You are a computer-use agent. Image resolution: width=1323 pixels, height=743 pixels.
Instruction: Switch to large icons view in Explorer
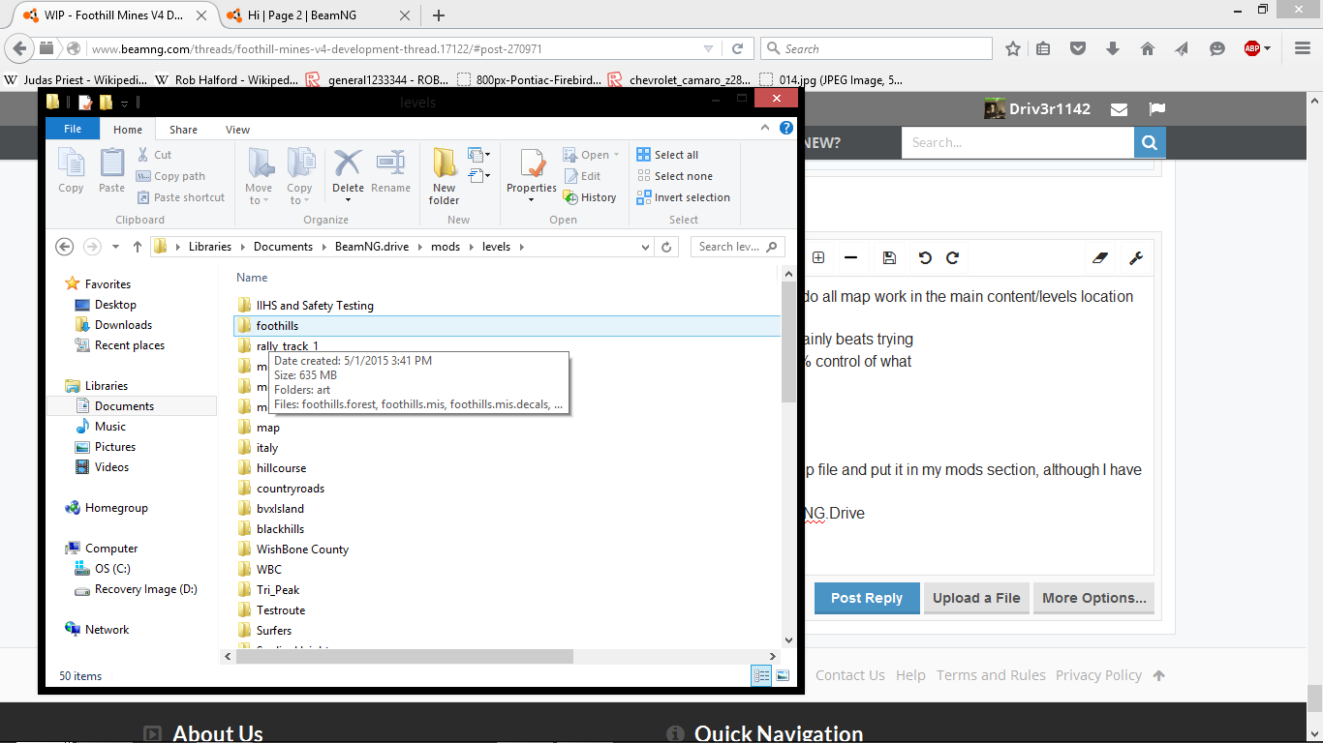click(x=783, y=675)
